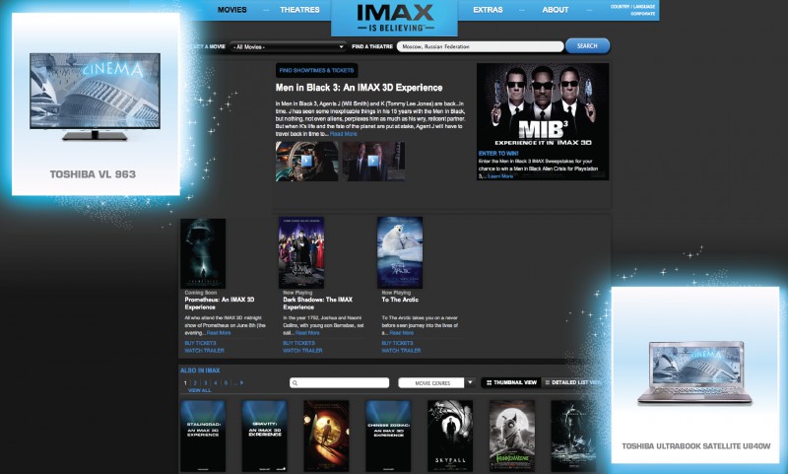Click the To The Arctic title
Screen dimensions: 788x474
click(x=400, y=300)
